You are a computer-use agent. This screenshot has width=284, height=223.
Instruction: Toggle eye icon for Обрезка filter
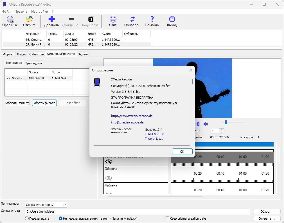(x=109, y=178)
